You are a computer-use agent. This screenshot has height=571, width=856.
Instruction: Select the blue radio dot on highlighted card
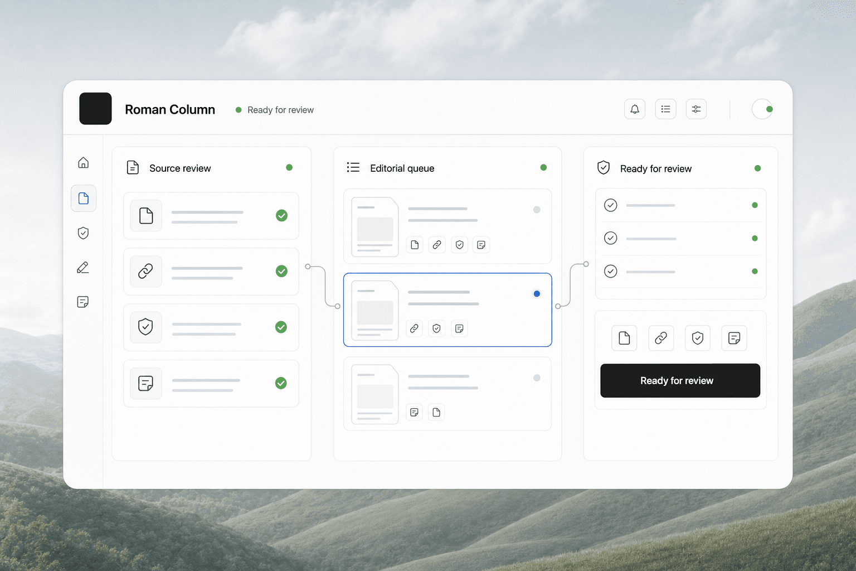click(x=537, y=294)
